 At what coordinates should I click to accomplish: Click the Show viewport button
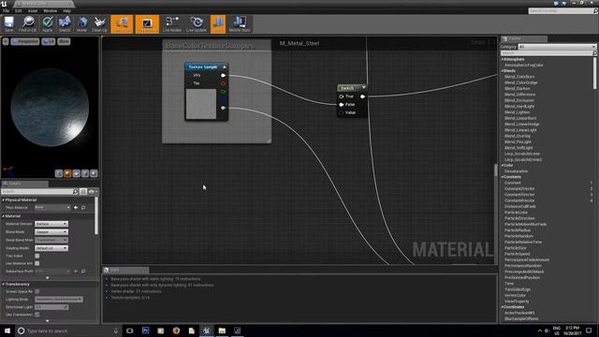(x=64, y=41)
